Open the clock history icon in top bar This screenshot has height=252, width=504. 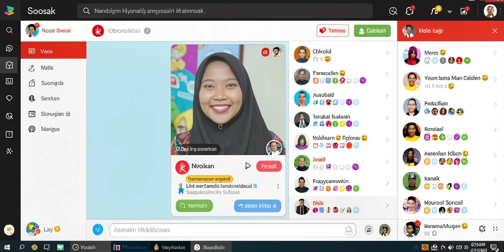(393, 11)
